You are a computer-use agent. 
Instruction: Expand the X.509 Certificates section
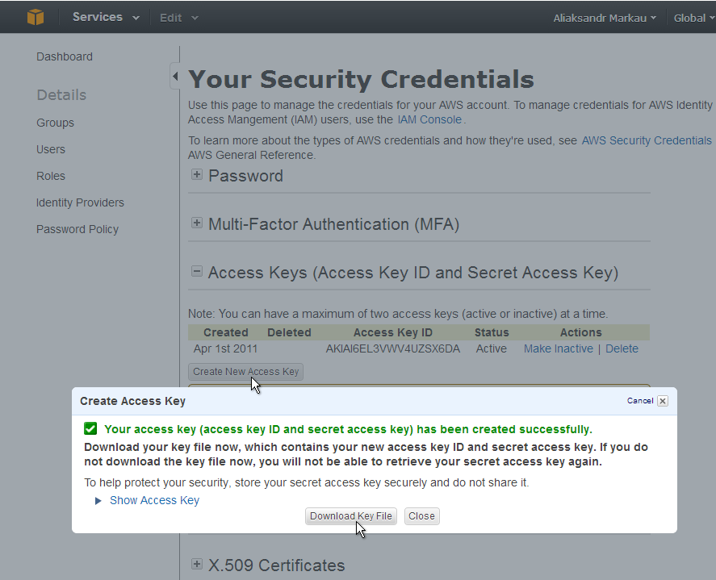pyautogui.click(x=197, y=564)
